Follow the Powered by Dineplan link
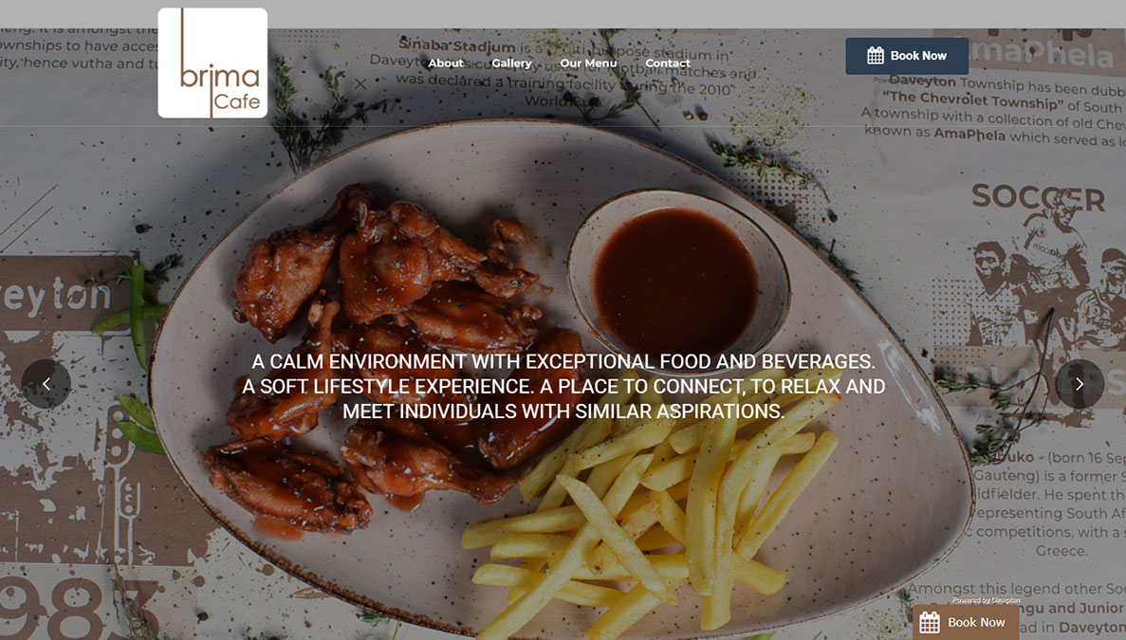 click(x=986, y=600)
